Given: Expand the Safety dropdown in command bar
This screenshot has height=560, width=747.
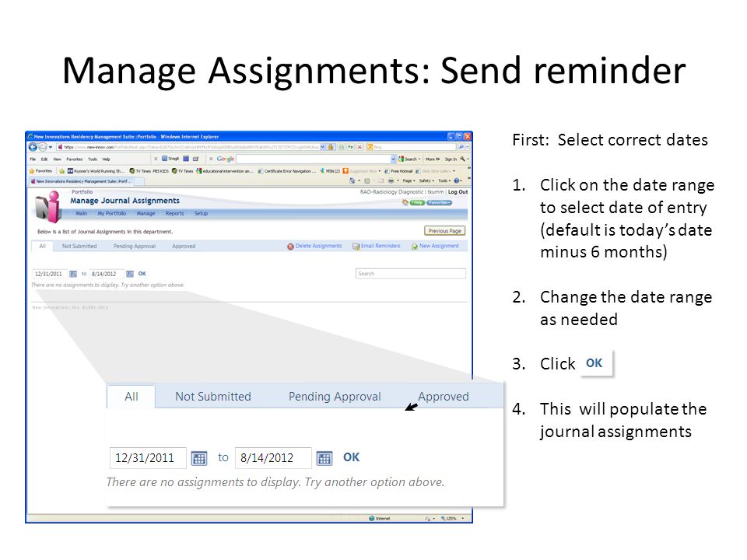Looking at the screenshot, I should point(427,181).
